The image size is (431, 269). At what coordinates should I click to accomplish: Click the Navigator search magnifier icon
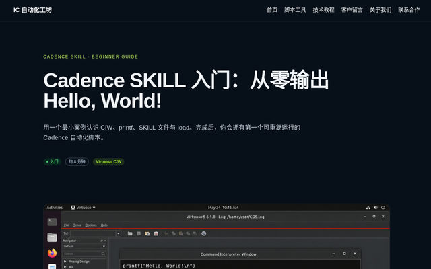pos(103,254)
